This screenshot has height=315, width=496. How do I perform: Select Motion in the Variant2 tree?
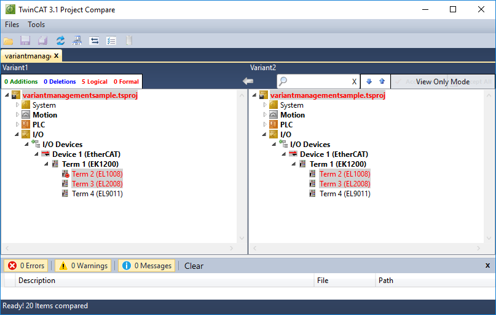tap(293, 114)
